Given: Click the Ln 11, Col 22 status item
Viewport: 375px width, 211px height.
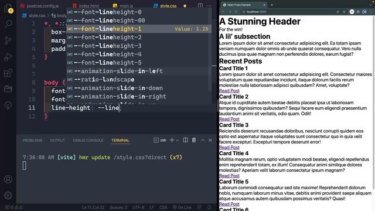Looking at the screenshot, I should 93,207.
